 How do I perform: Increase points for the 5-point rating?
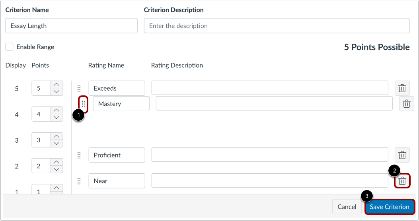click(57, 85)
